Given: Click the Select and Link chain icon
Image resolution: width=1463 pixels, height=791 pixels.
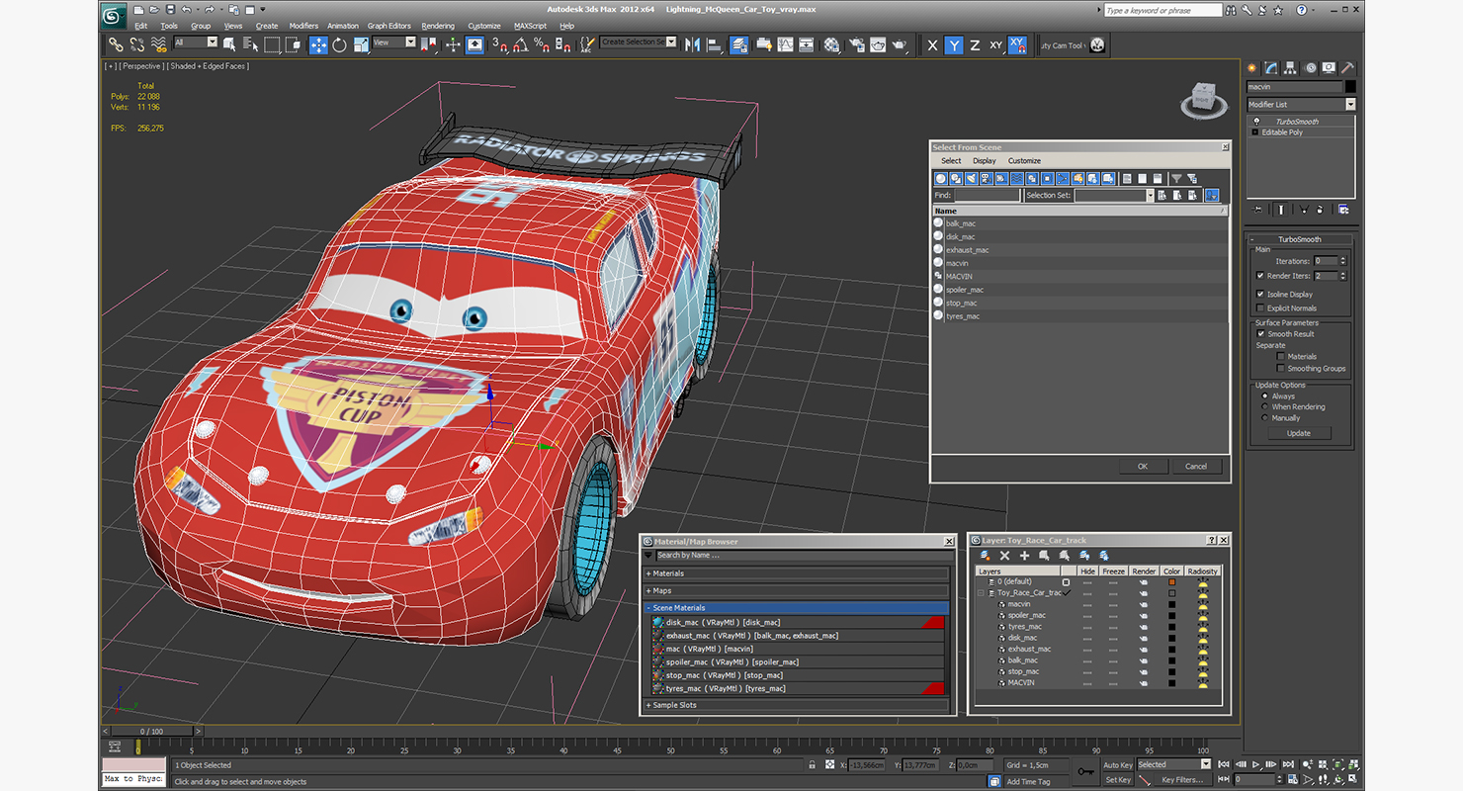Looking at the screenshot, I should 116,44.
